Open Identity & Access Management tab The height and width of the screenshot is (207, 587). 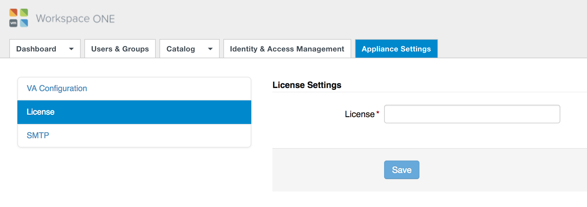click(x=287, y=49)
